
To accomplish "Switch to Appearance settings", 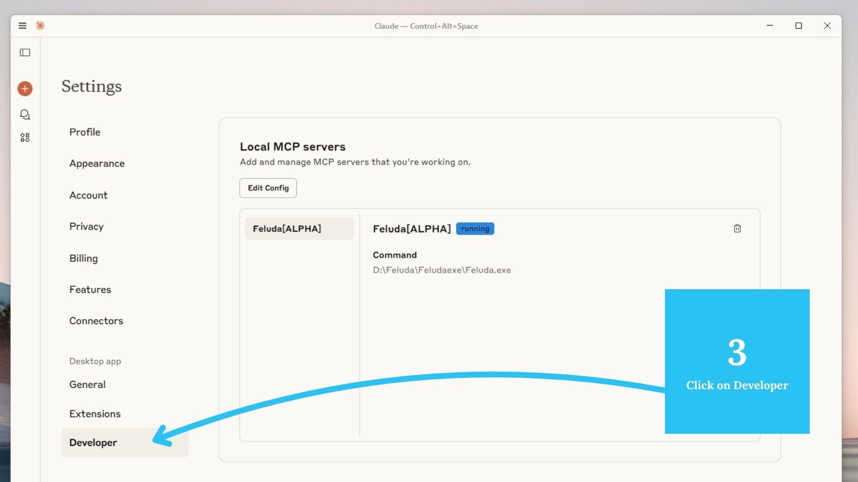I will 97,163.
